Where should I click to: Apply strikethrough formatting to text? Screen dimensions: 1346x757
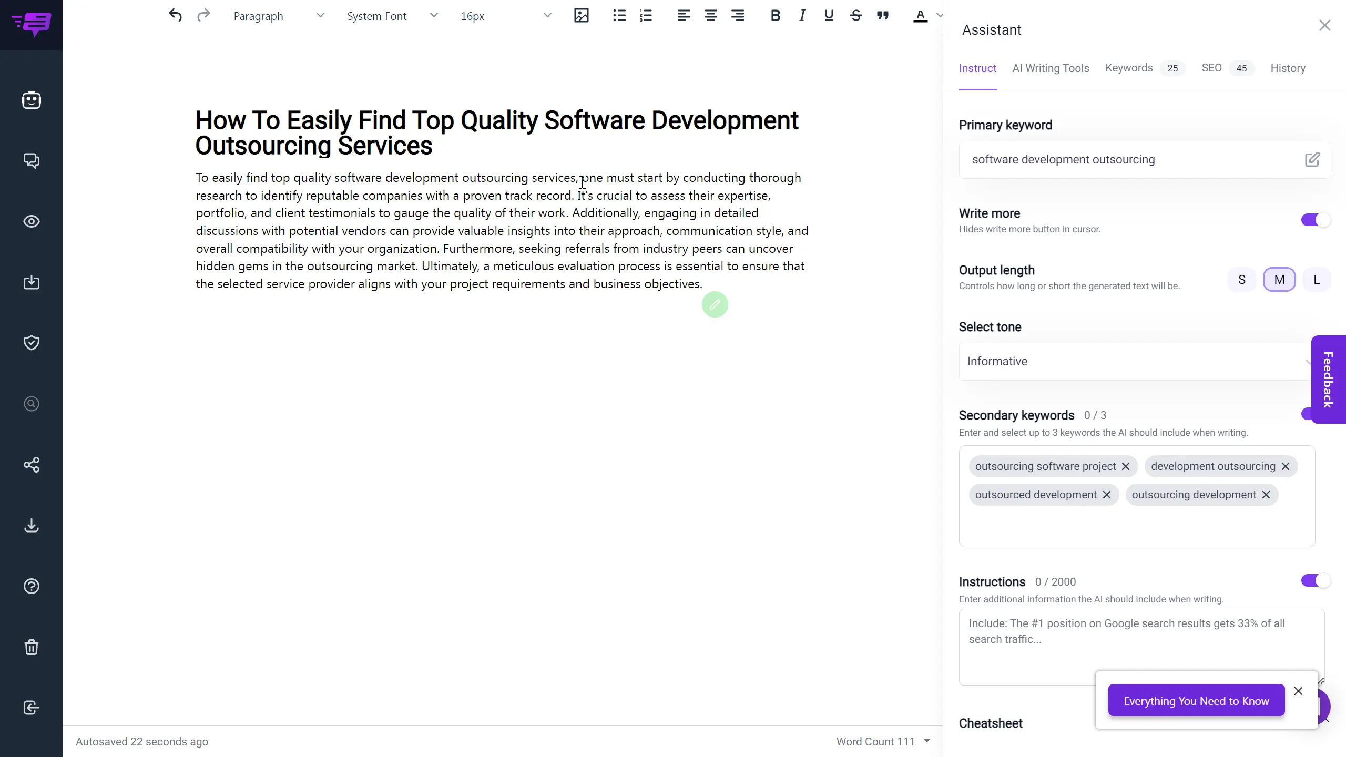[x=855, y=16]
